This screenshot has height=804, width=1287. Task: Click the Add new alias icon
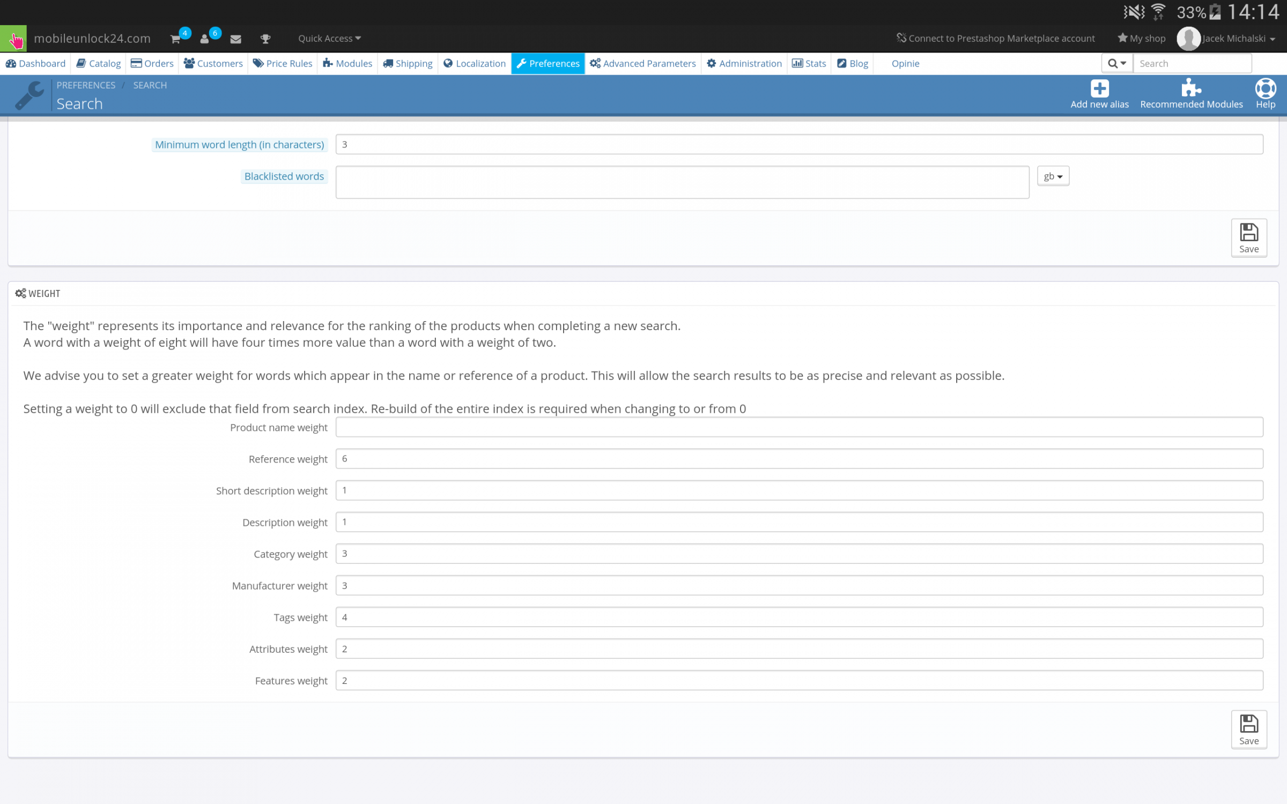[x=1099, y=89]
